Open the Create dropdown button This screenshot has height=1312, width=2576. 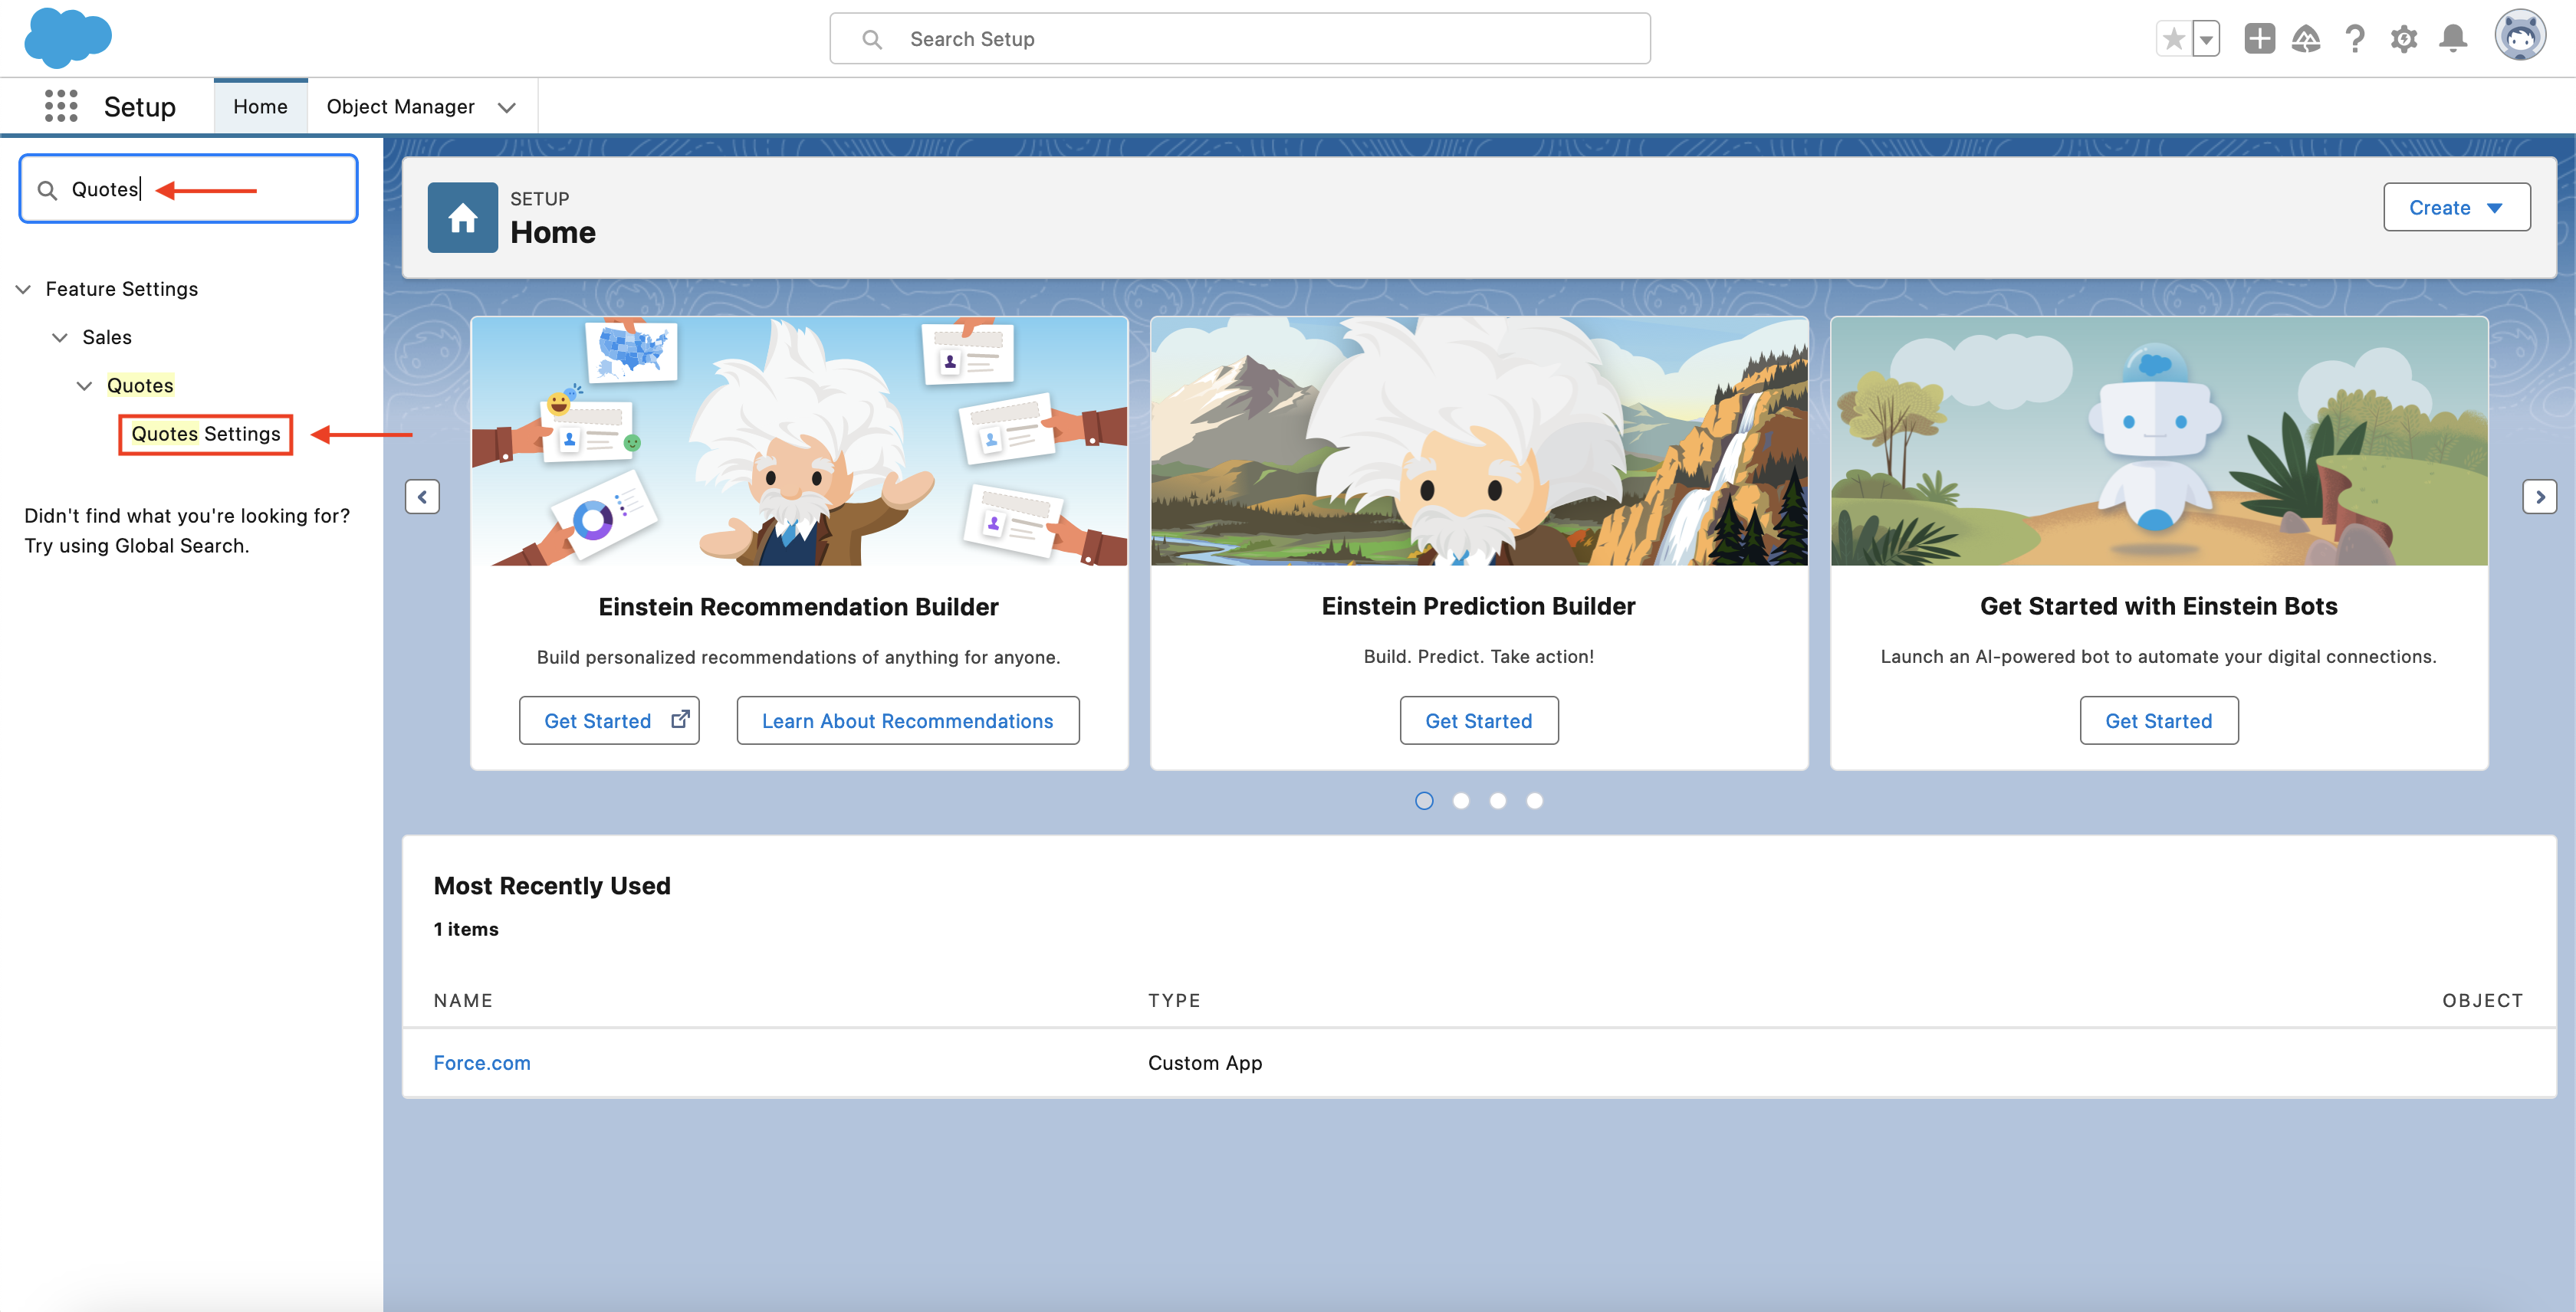point(2456,207)
